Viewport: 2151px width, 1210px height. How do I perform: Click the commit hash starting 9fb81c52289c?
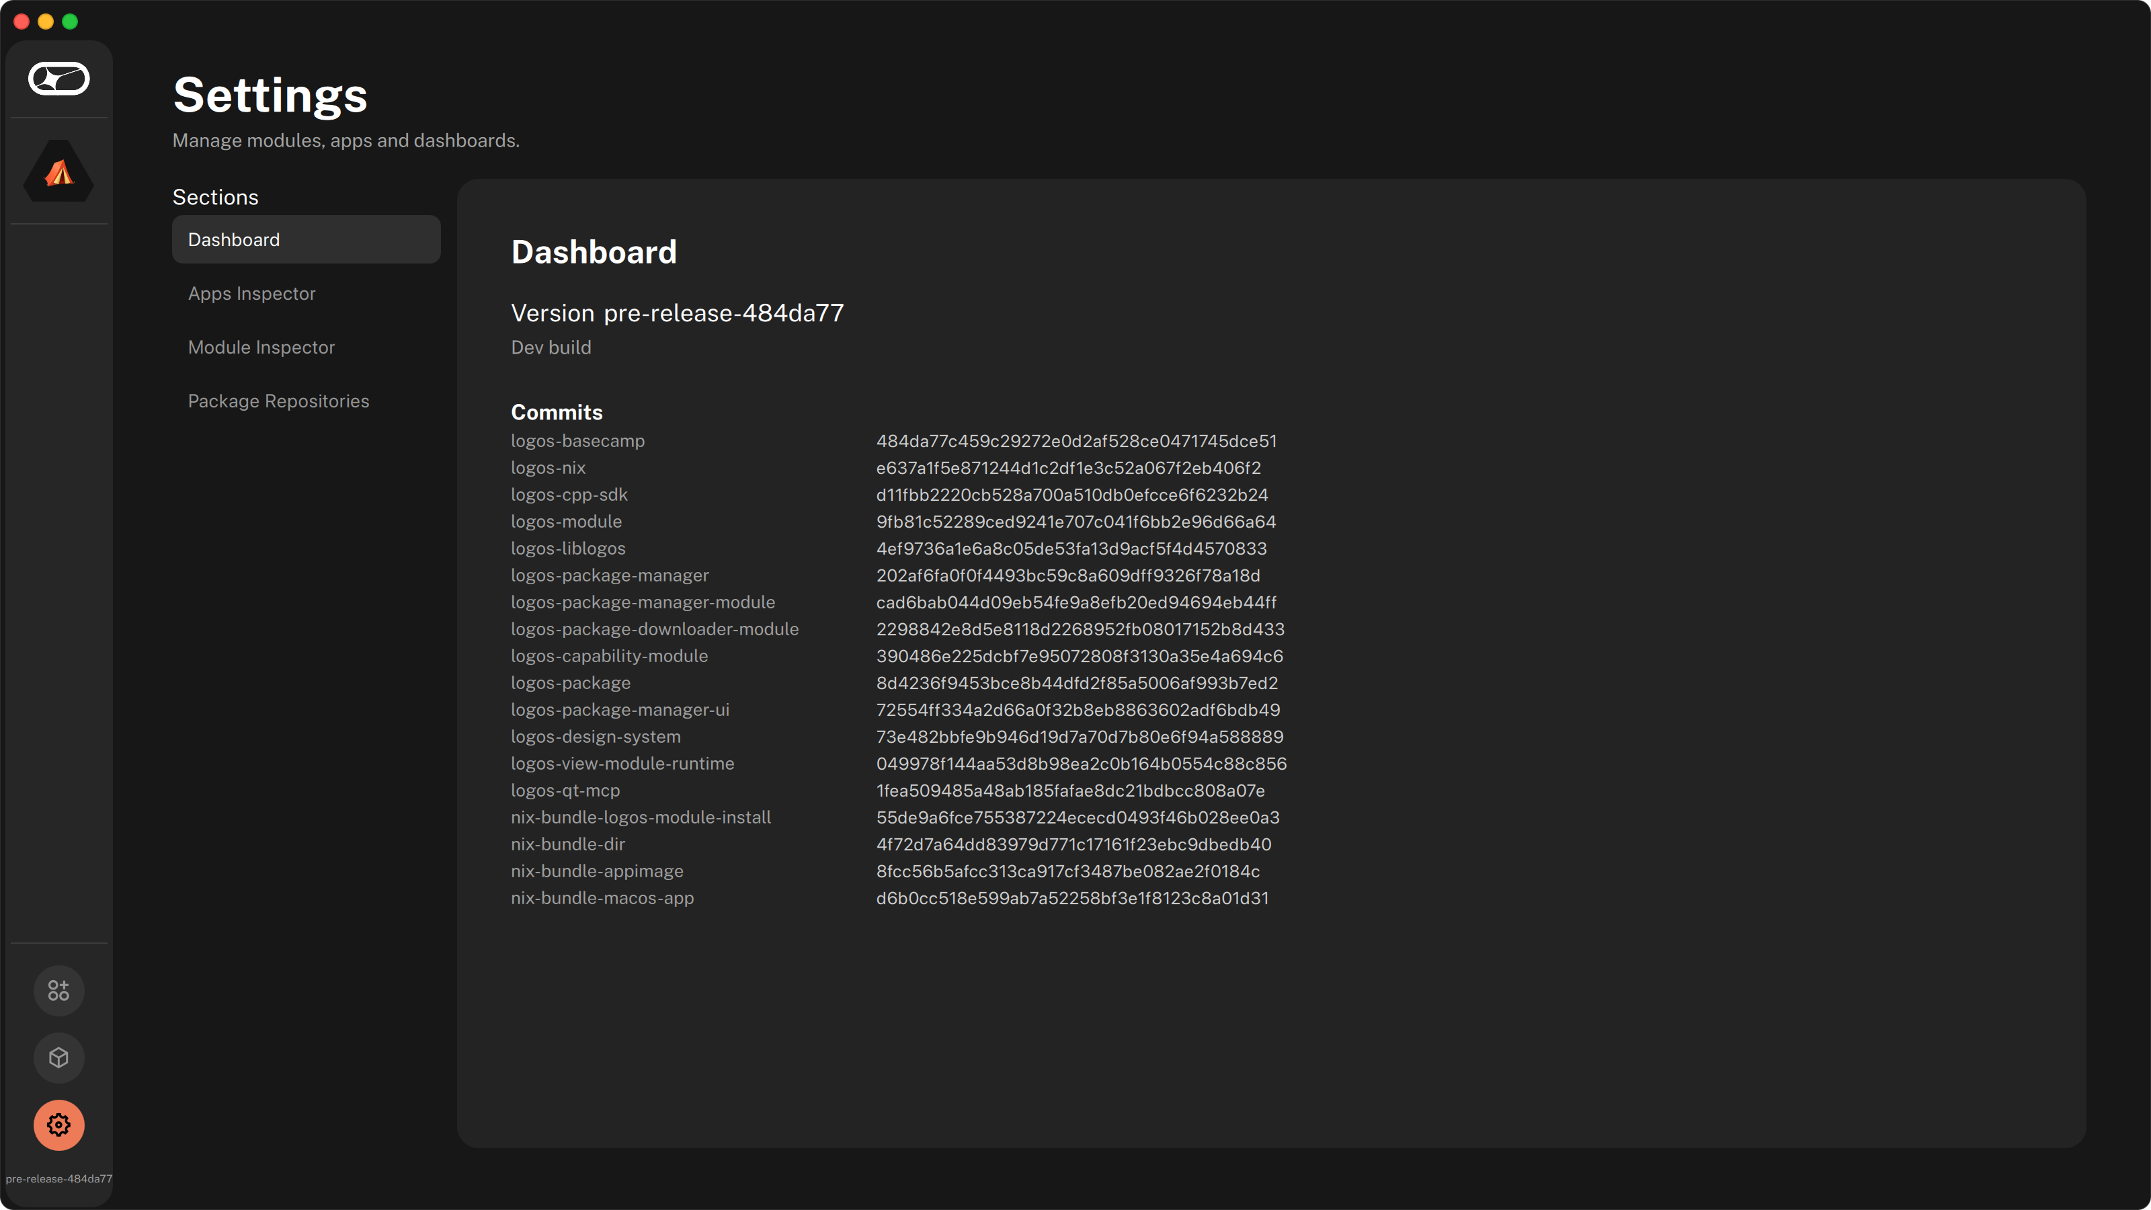1075,521
